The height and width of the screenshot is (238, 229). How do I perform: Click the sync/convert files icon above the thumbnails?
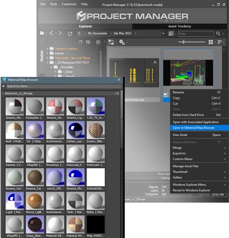(x=111, y=42)
